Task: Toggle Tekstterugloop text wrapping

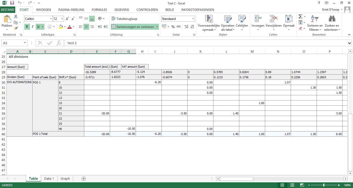Action: coord(125,19)
